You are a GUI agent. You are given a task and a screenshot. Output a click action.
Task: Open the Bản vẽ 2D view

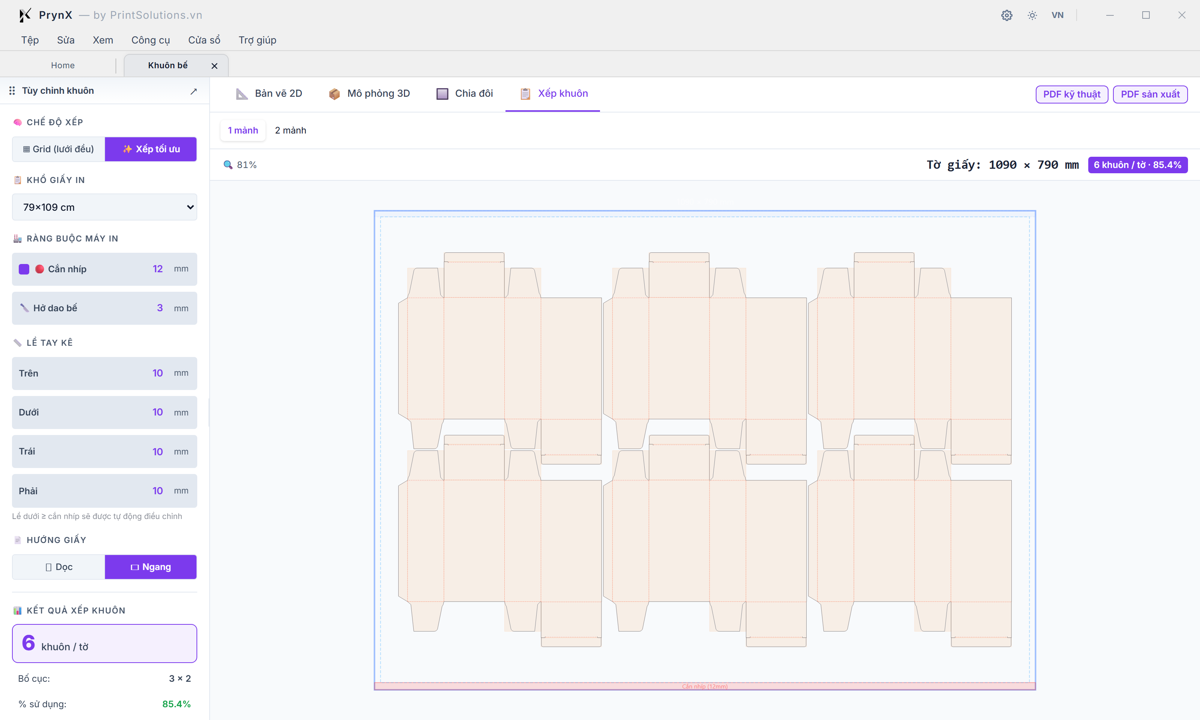(269, 94)
